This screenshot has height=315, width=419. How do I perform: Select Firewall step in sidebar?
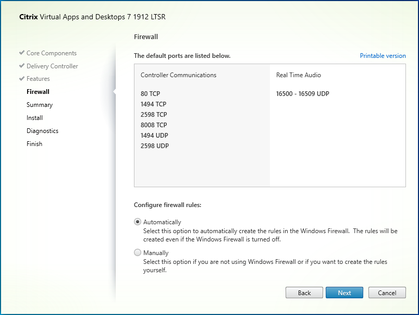click(x=38, y=92)
